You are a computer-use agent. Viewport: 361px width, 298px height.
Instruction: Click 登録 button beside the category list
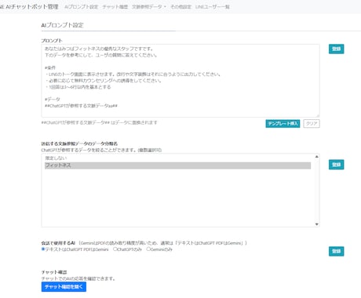coord(336,165)
